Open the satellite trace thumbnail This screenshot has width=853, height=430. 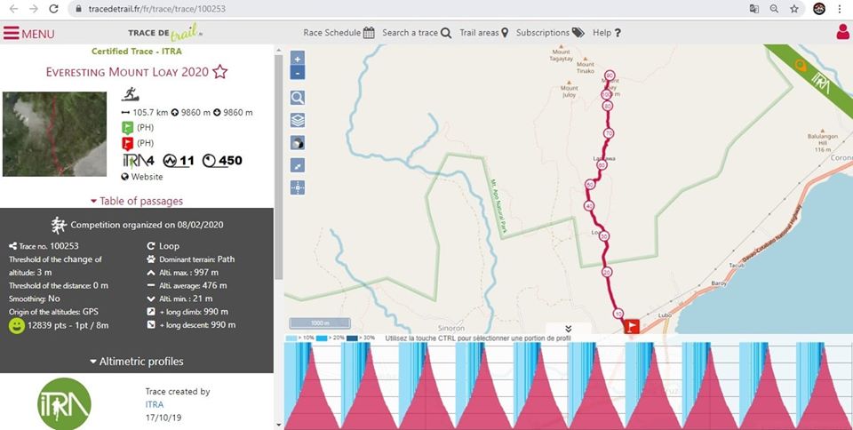[54, 134]
